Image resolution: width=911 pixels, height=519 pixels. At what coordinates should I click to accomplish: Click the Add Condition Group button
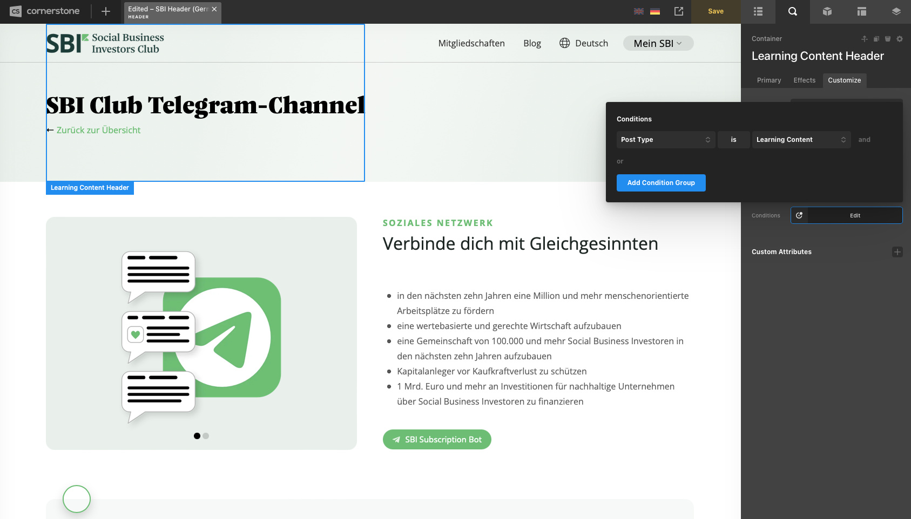point(660,183)
